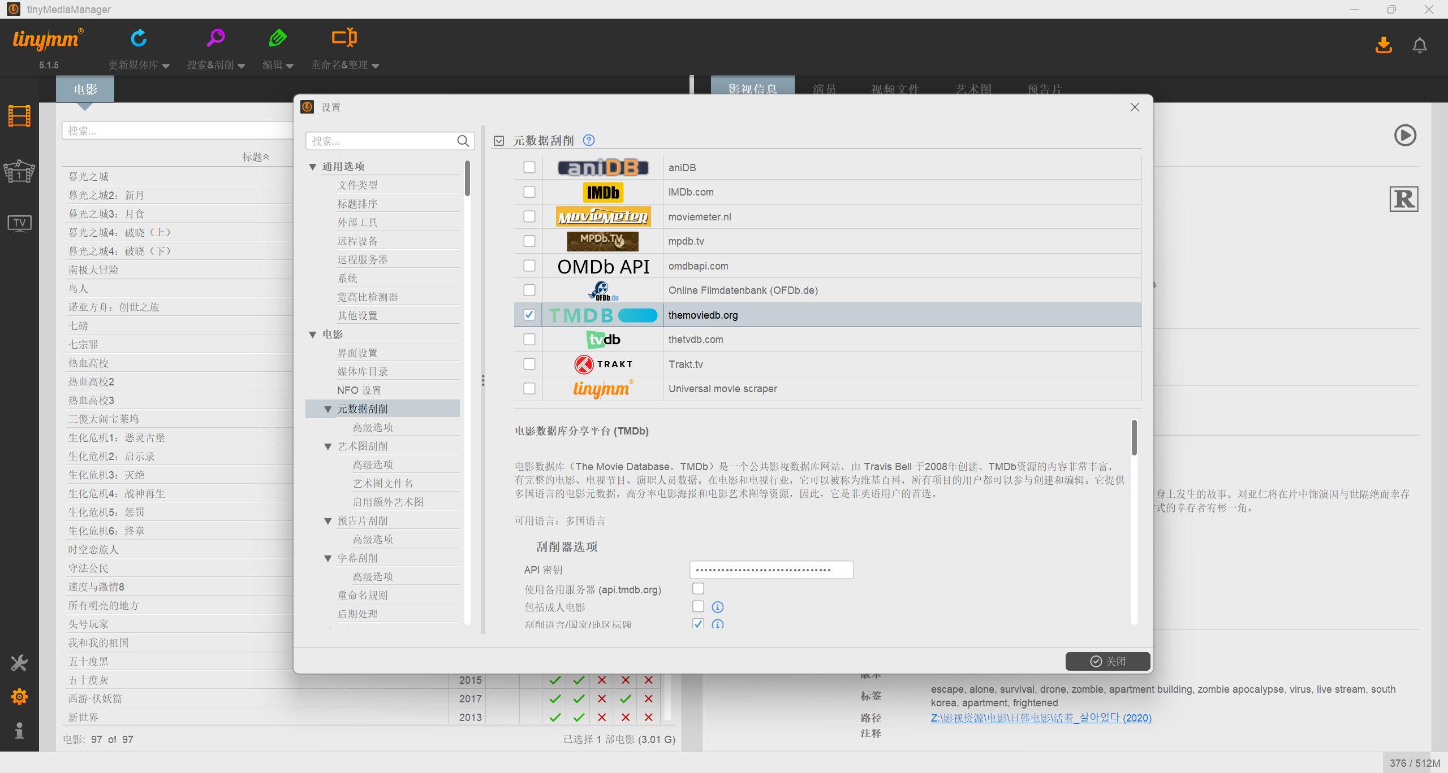
Task: Open the search & scrape magnifier icon
Action: click(216, 38)
